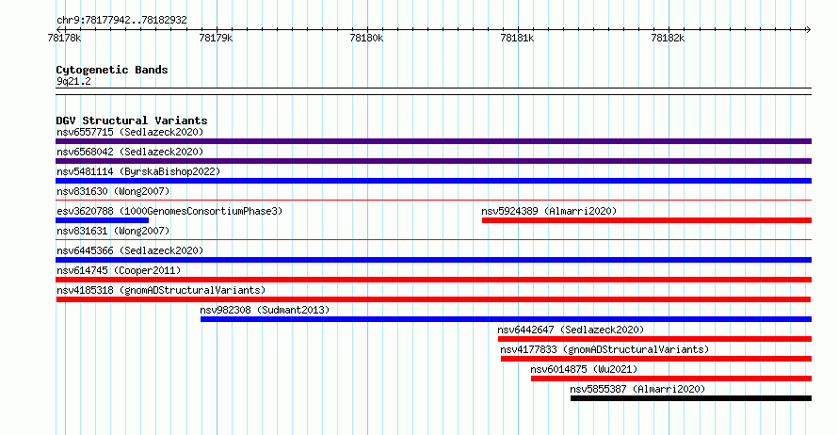Open the nsv6568042 (Sedlazeck2020) label

tap(130, 152)
